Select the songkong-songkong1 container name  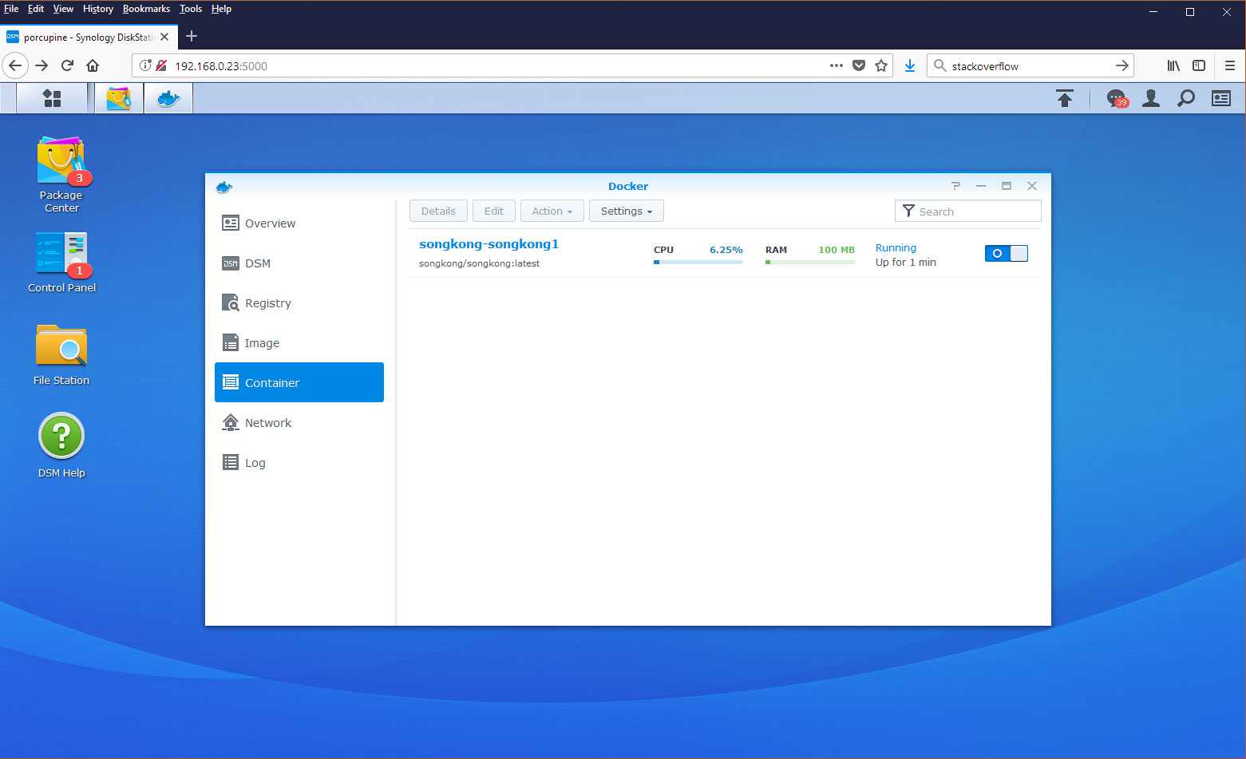click(489, 244)
